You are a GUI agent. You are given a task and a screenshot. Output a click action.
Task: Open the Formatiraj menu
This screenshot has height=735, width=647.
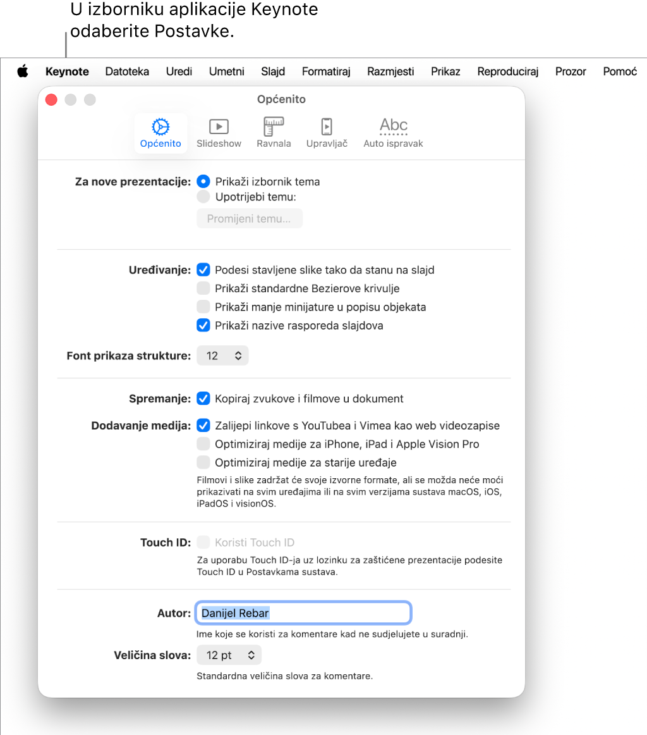click(326, 71)
